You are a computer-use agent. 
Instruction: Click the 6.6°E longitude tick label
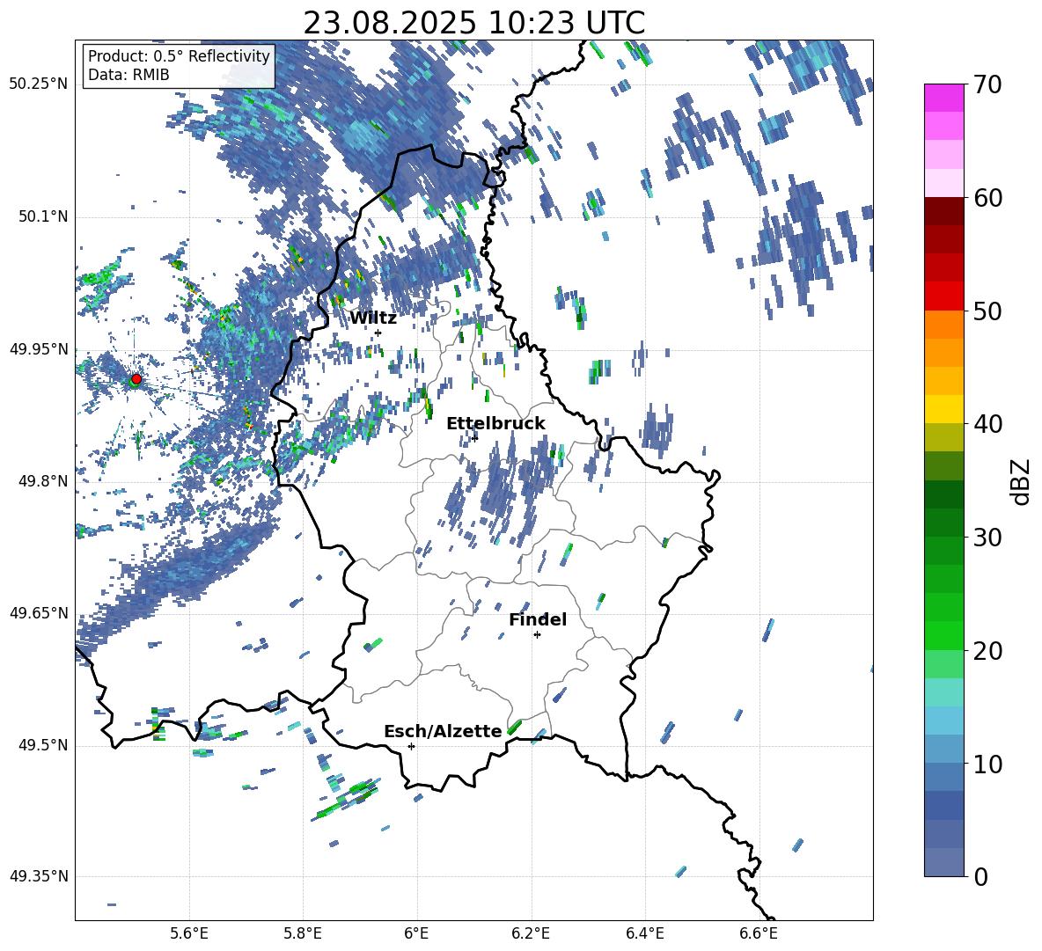pyautogui.click(x=759, y=933)
